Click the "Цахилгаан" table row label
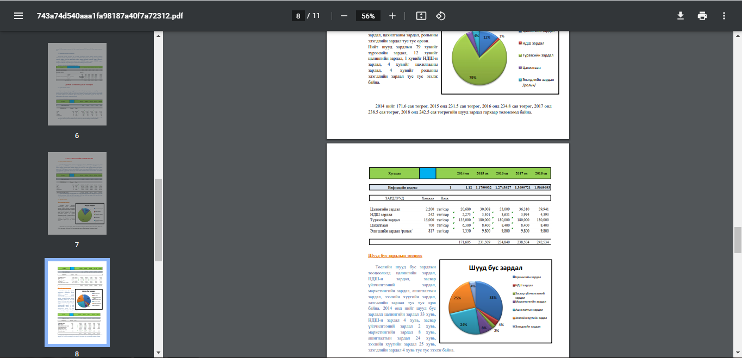This screenshot has width=742, height=358. click(x=379, y=225)
